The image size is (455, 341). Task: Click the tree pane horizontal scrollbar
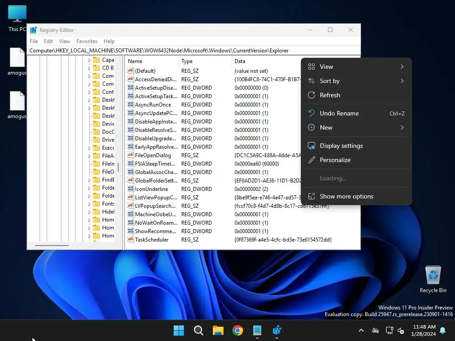click(x=52, y=246)
